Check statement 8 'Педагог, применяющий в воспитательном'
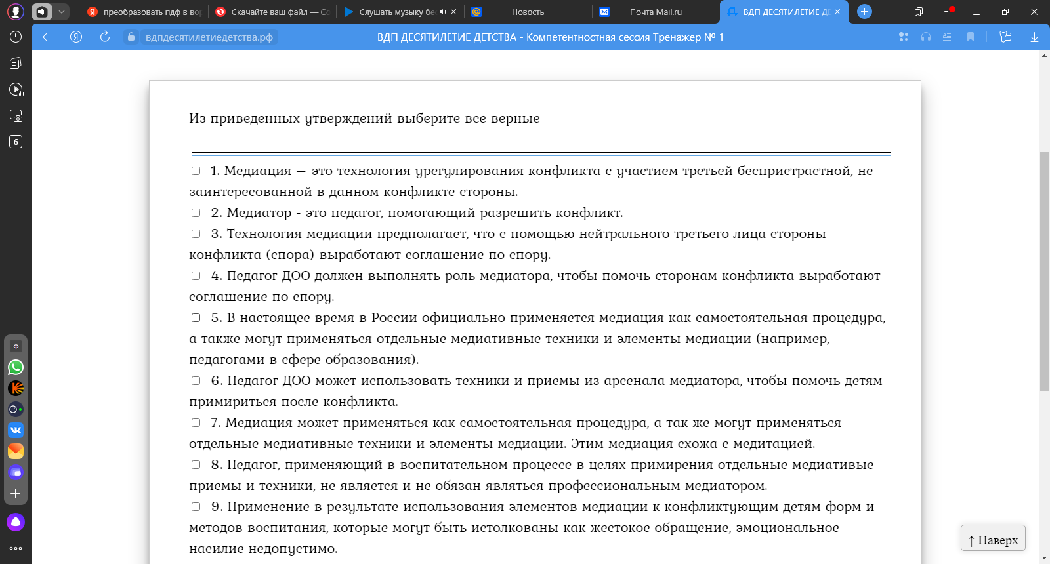This screenshot has height=564, width=1050. click(x=196, y=464)
